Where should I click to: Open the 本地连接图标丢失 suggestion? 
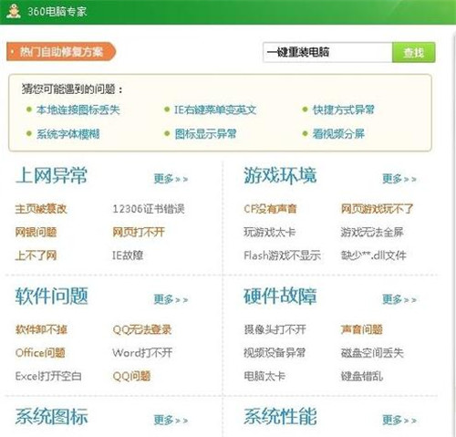click(78, 109)
